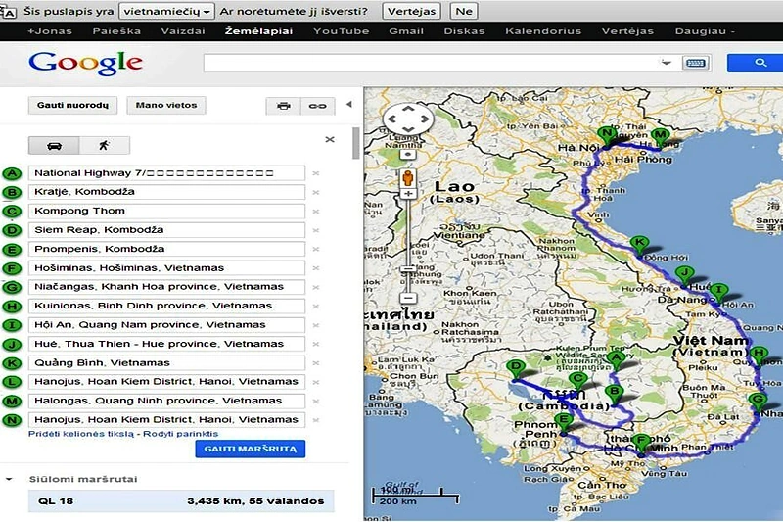The image size is (783, 522).
Task: Open YouTube from the top navigation bar
Action: point(341,31)
